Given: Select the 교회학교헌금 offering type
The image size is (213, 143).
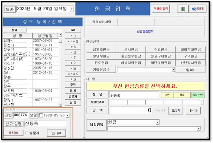Looking at the screenshot, I should 190,49.
